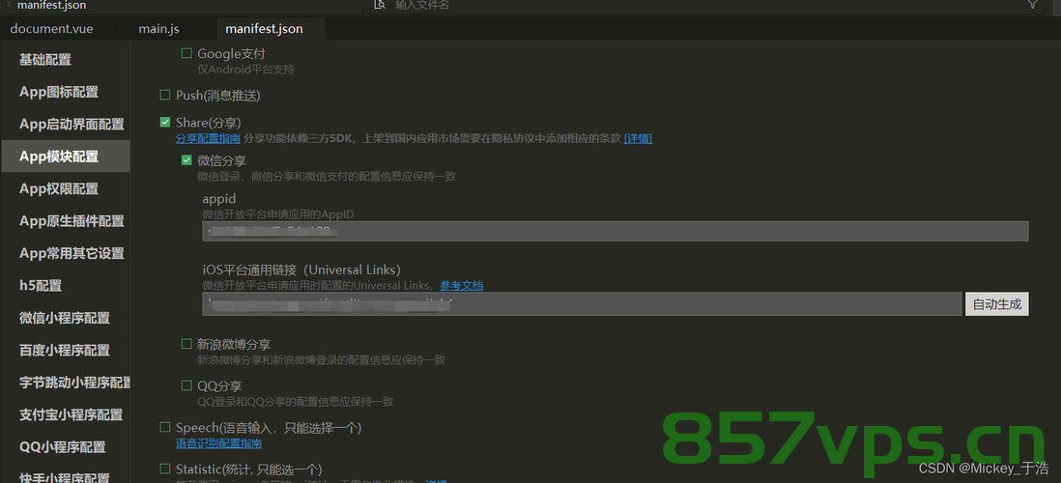The width and height of the screenshot is (1061, 483).
Task: Click the manifest.json breadcrumb in the top bar
Action: pos(51,5)
